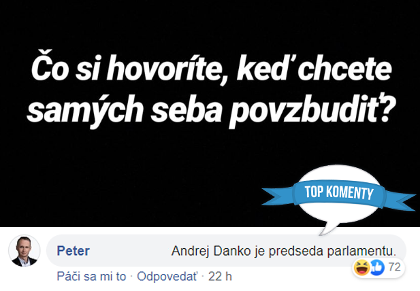Viewport: 420px width, 291px height.
Task: Reply via the Odpovedať link
Action: point(167,276)
